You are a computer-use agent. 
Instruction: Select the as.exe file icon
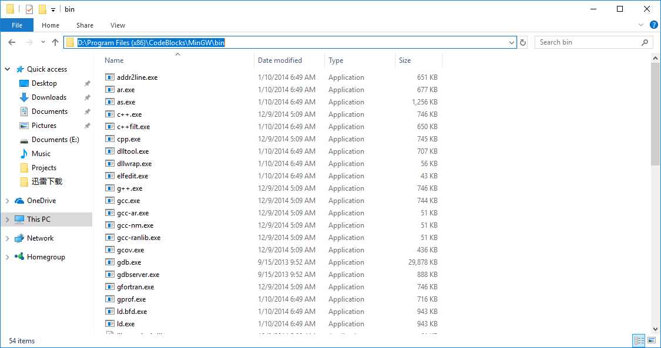[110, 102]
